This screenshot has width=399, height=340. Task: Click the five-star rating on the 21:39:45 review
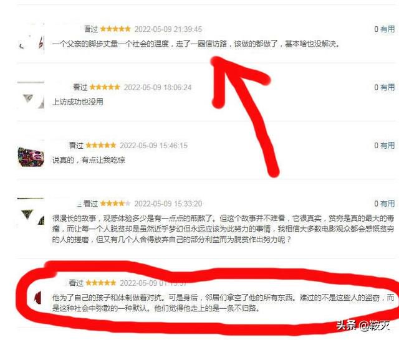(x=115, y=29)
